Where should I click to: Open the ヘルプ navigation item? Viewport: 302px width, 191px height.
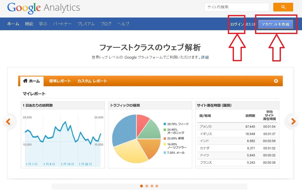coord(123,24)
